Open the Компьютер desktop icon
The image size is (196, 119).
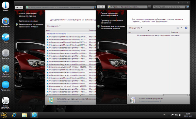[x=6, y=22]
